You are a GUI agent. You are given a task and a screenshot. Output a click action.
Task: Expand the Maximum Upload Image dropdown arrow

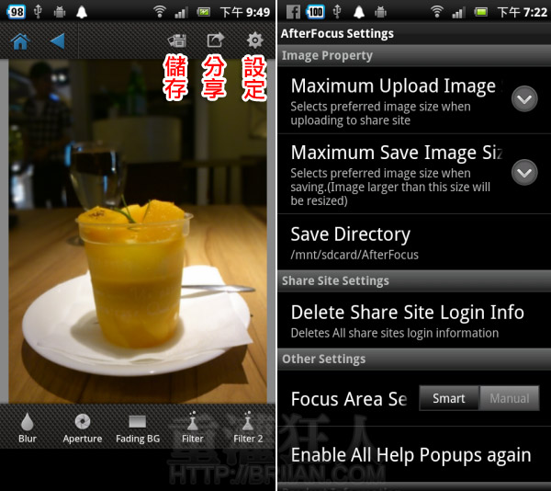point(524,98)
